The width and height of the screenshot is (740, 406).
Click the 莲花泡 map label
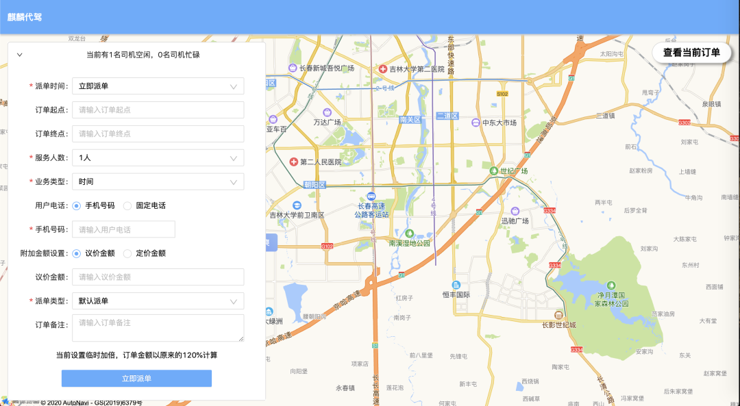click(x=395, y=388)
